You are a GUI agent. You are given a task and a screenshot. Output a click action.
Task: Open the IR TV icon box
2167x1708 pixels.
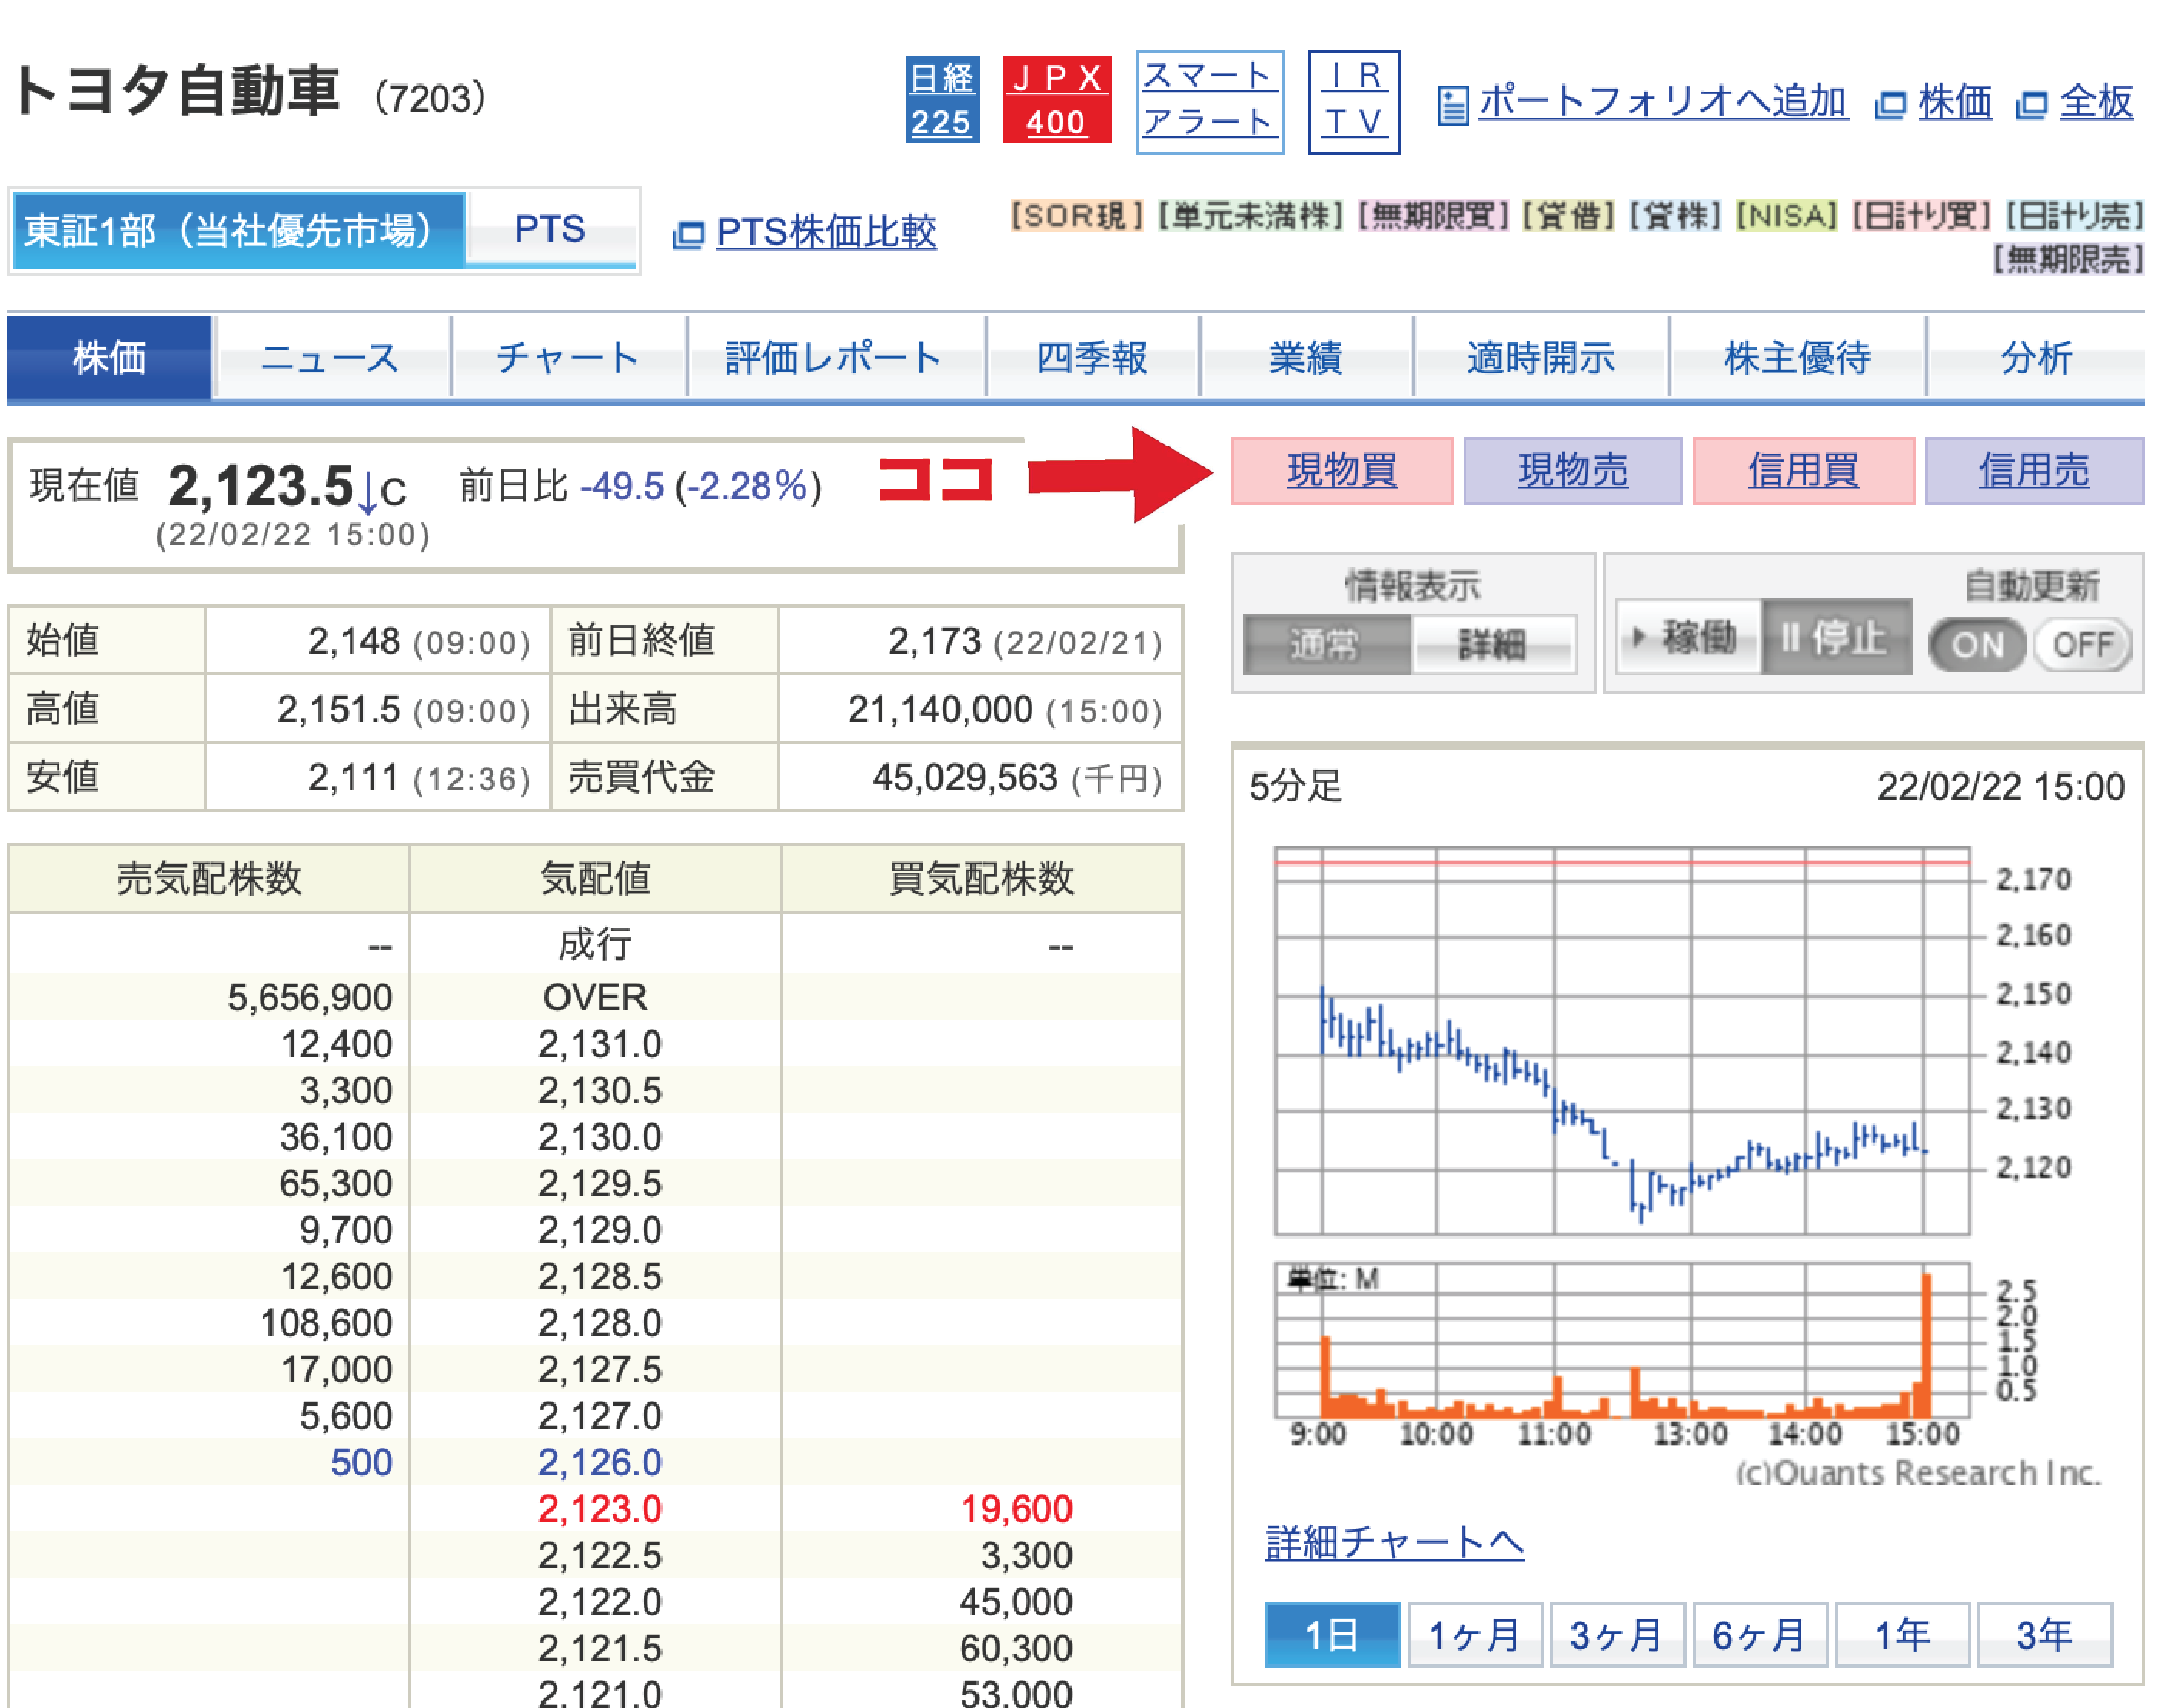point(1353,101)
